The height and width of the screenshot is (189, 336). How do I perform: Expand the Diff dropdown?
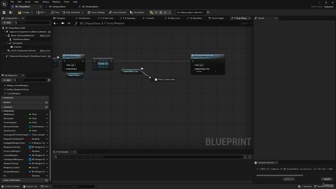coord(41,13)
